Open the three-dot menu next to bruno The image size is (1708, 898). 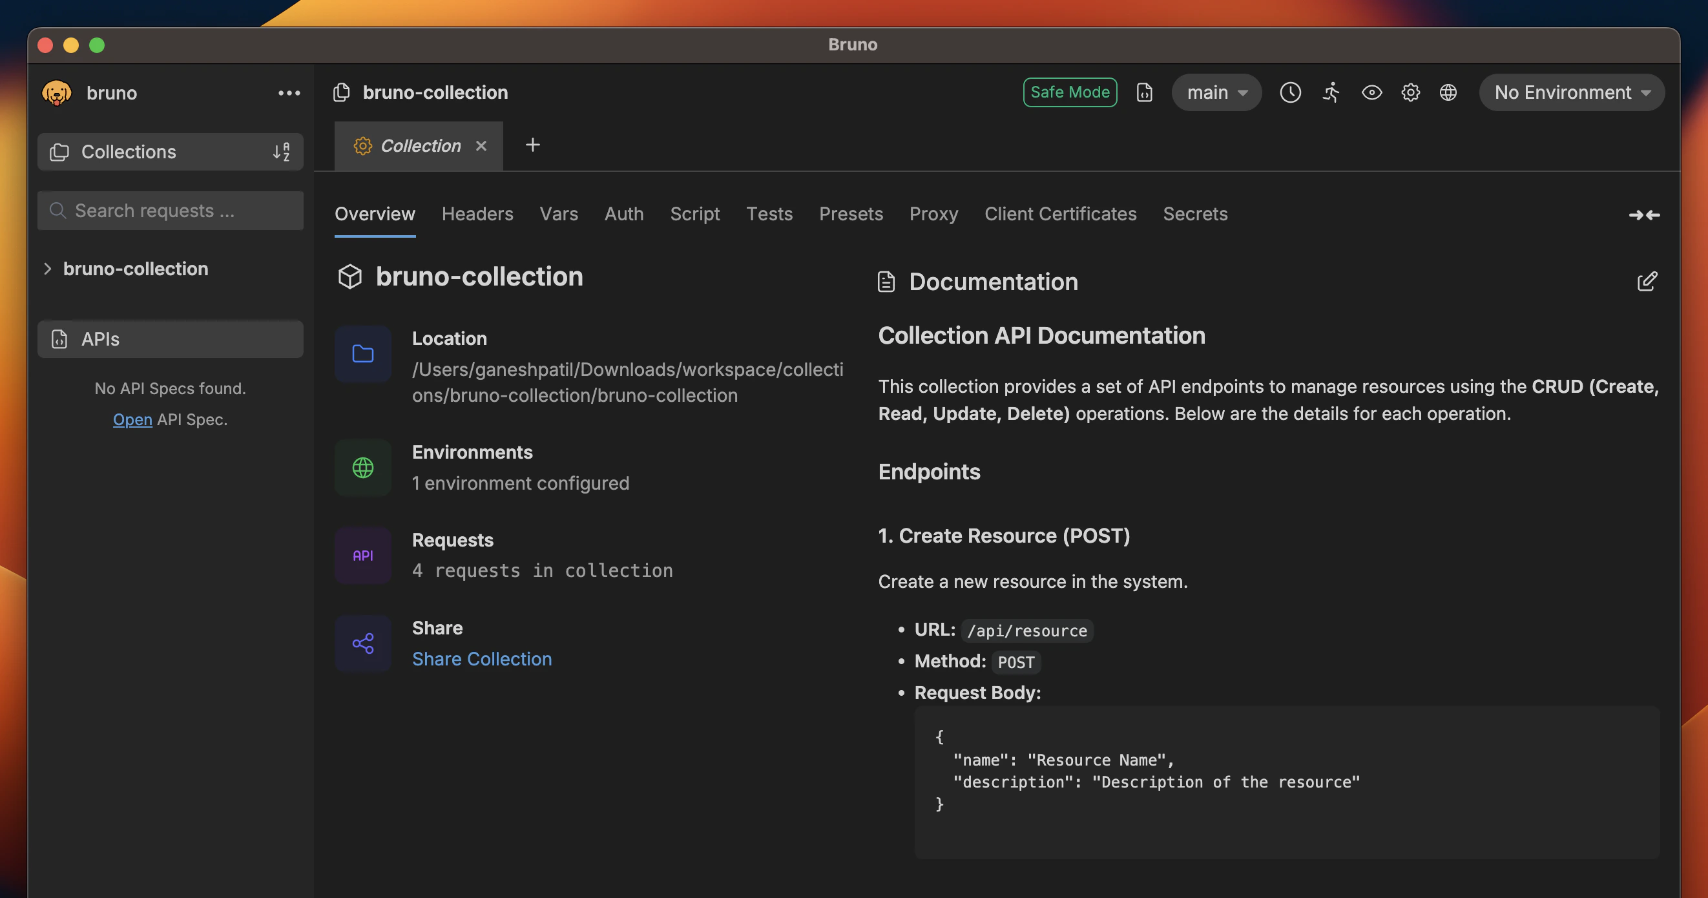pos(289,93)
